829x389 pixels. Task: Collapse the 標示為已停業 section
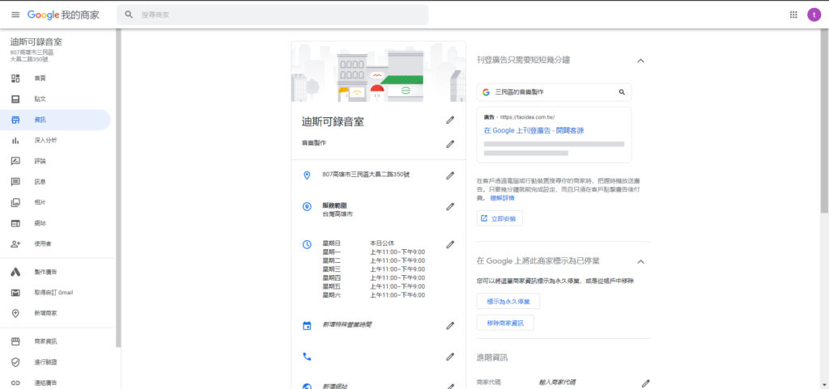640,261
